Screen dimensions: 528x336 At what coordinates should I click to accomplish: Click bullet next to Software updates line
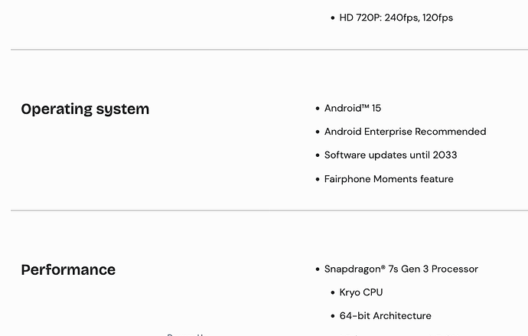(x=317, y=156)
